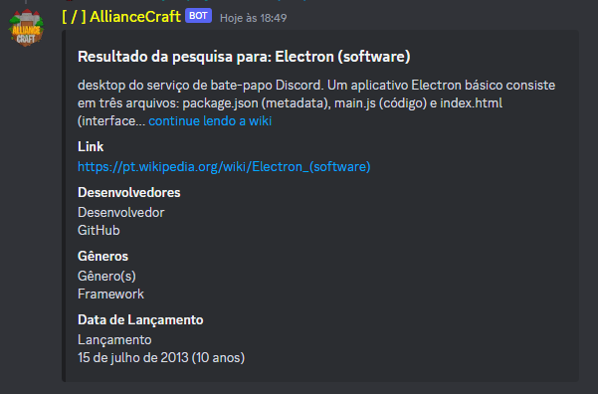
Task: Click the Desenvolvedor value text
Action: (121, 213)
